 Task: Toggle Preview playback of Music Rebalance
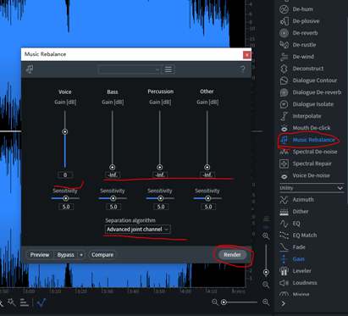pos(40,255)
